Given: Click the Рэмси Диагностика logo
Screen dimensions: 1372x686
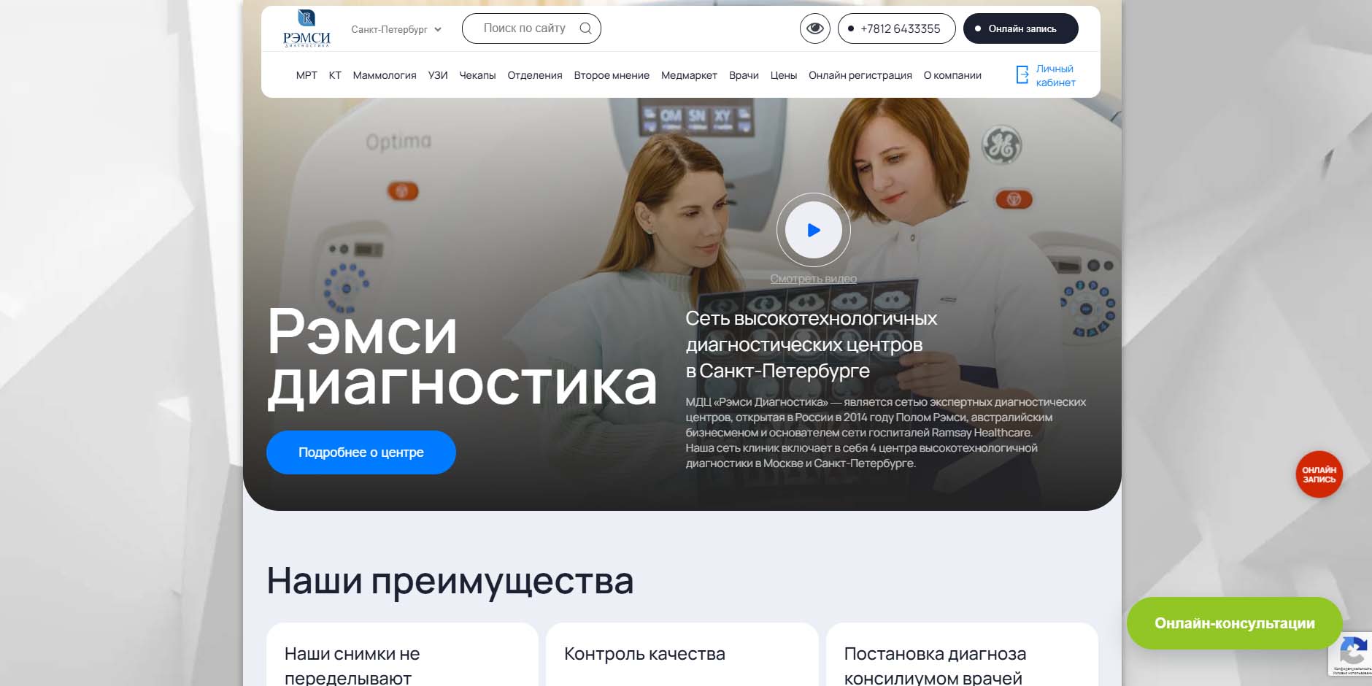Looking at the screenshot, I should coord(307,28).
